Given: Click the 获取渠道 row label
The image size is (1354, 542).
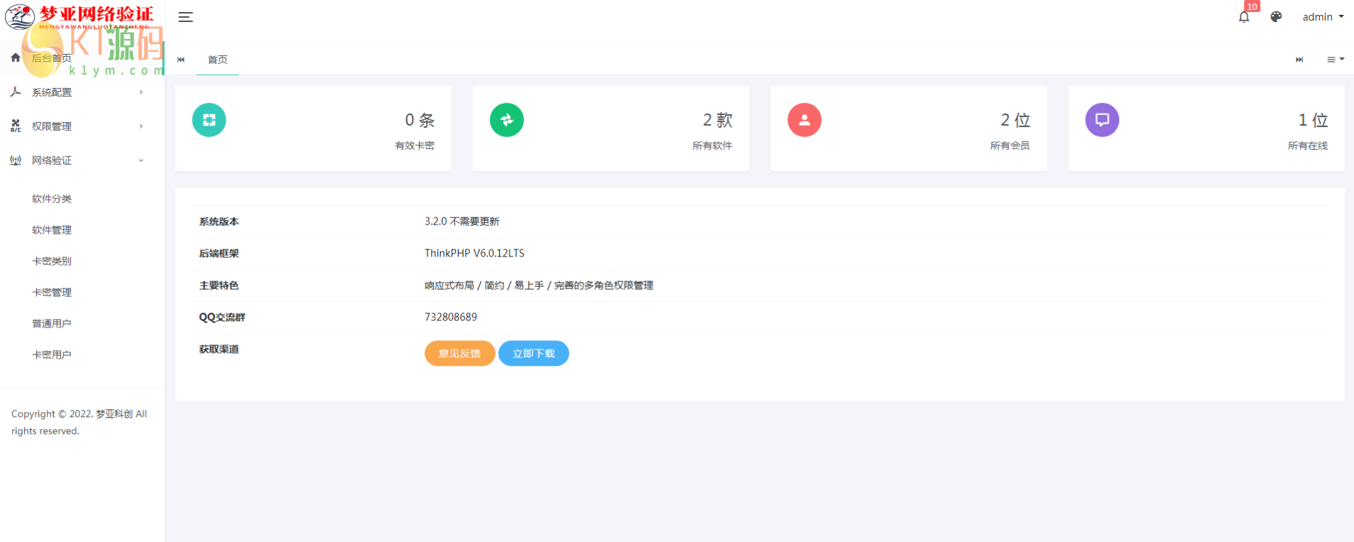Looking at the screenshot, I should (219, 349).
